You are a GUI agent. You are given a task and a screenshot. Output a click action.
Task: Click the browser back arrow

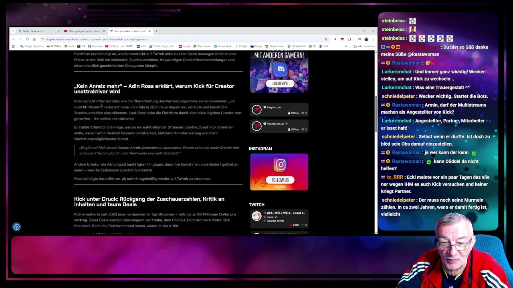14,39
